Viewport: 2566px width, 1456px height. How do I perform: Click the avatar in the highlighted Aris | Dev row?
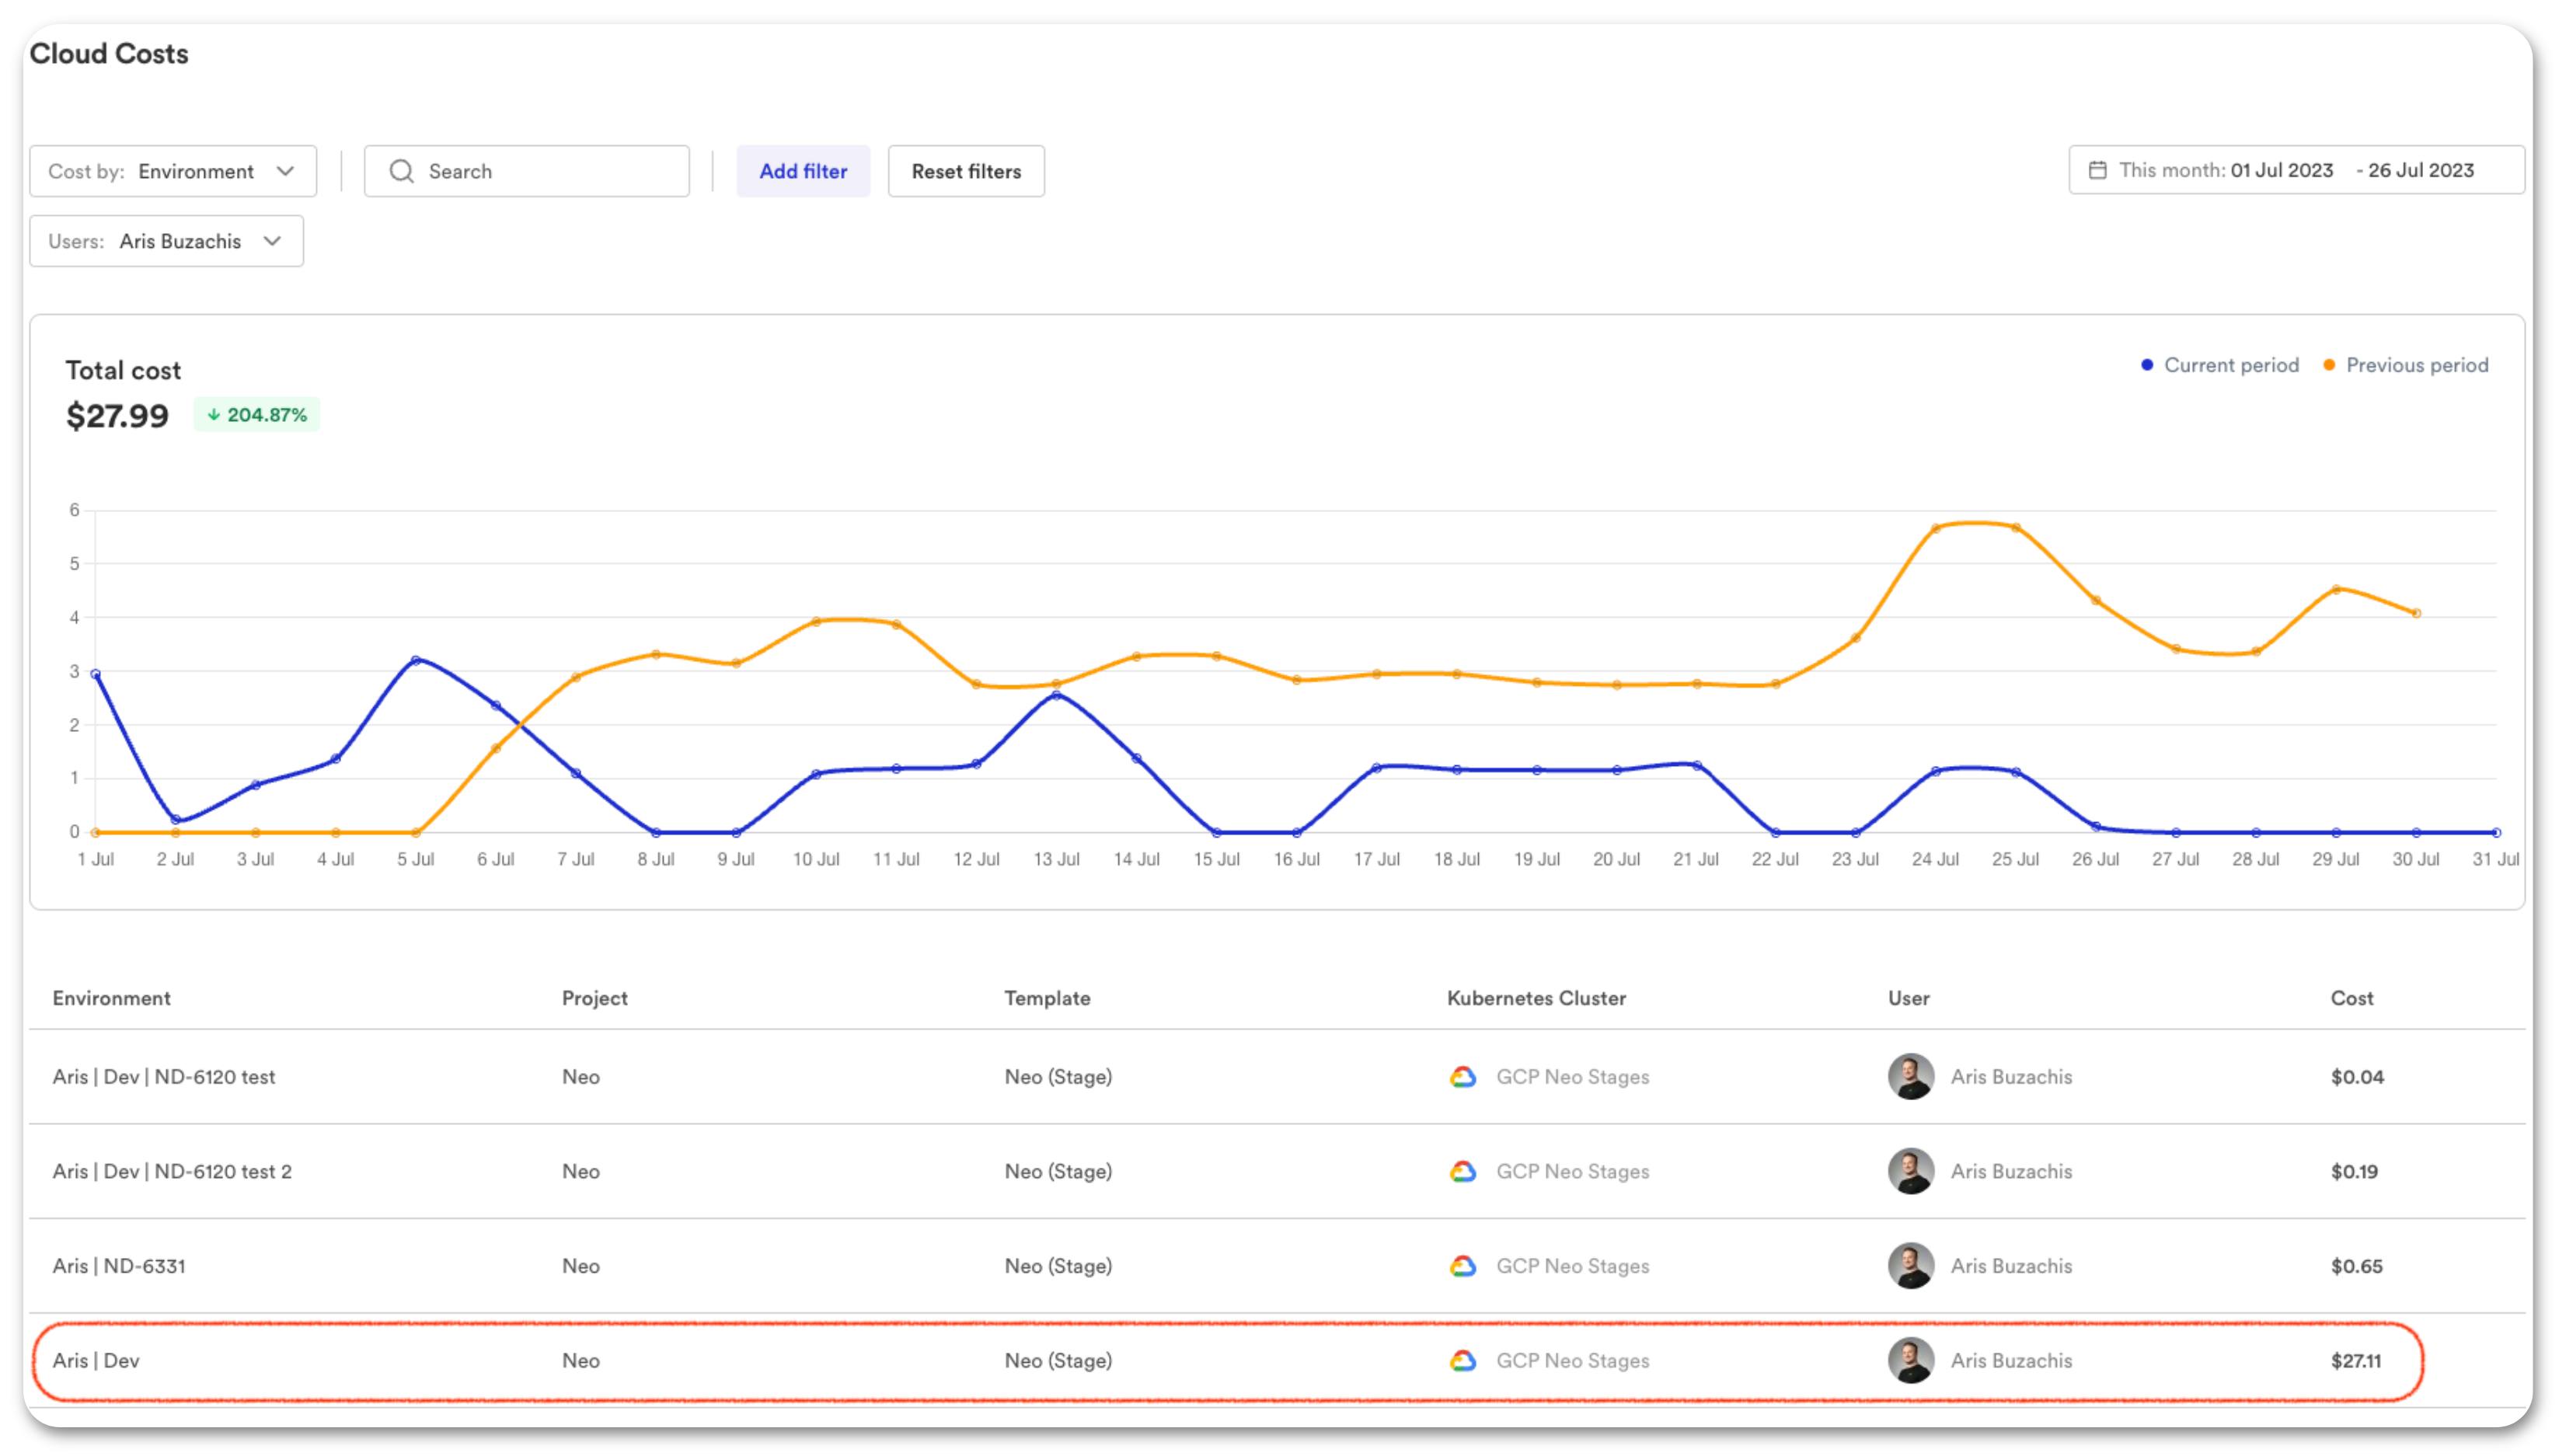coord(1912,1360)
